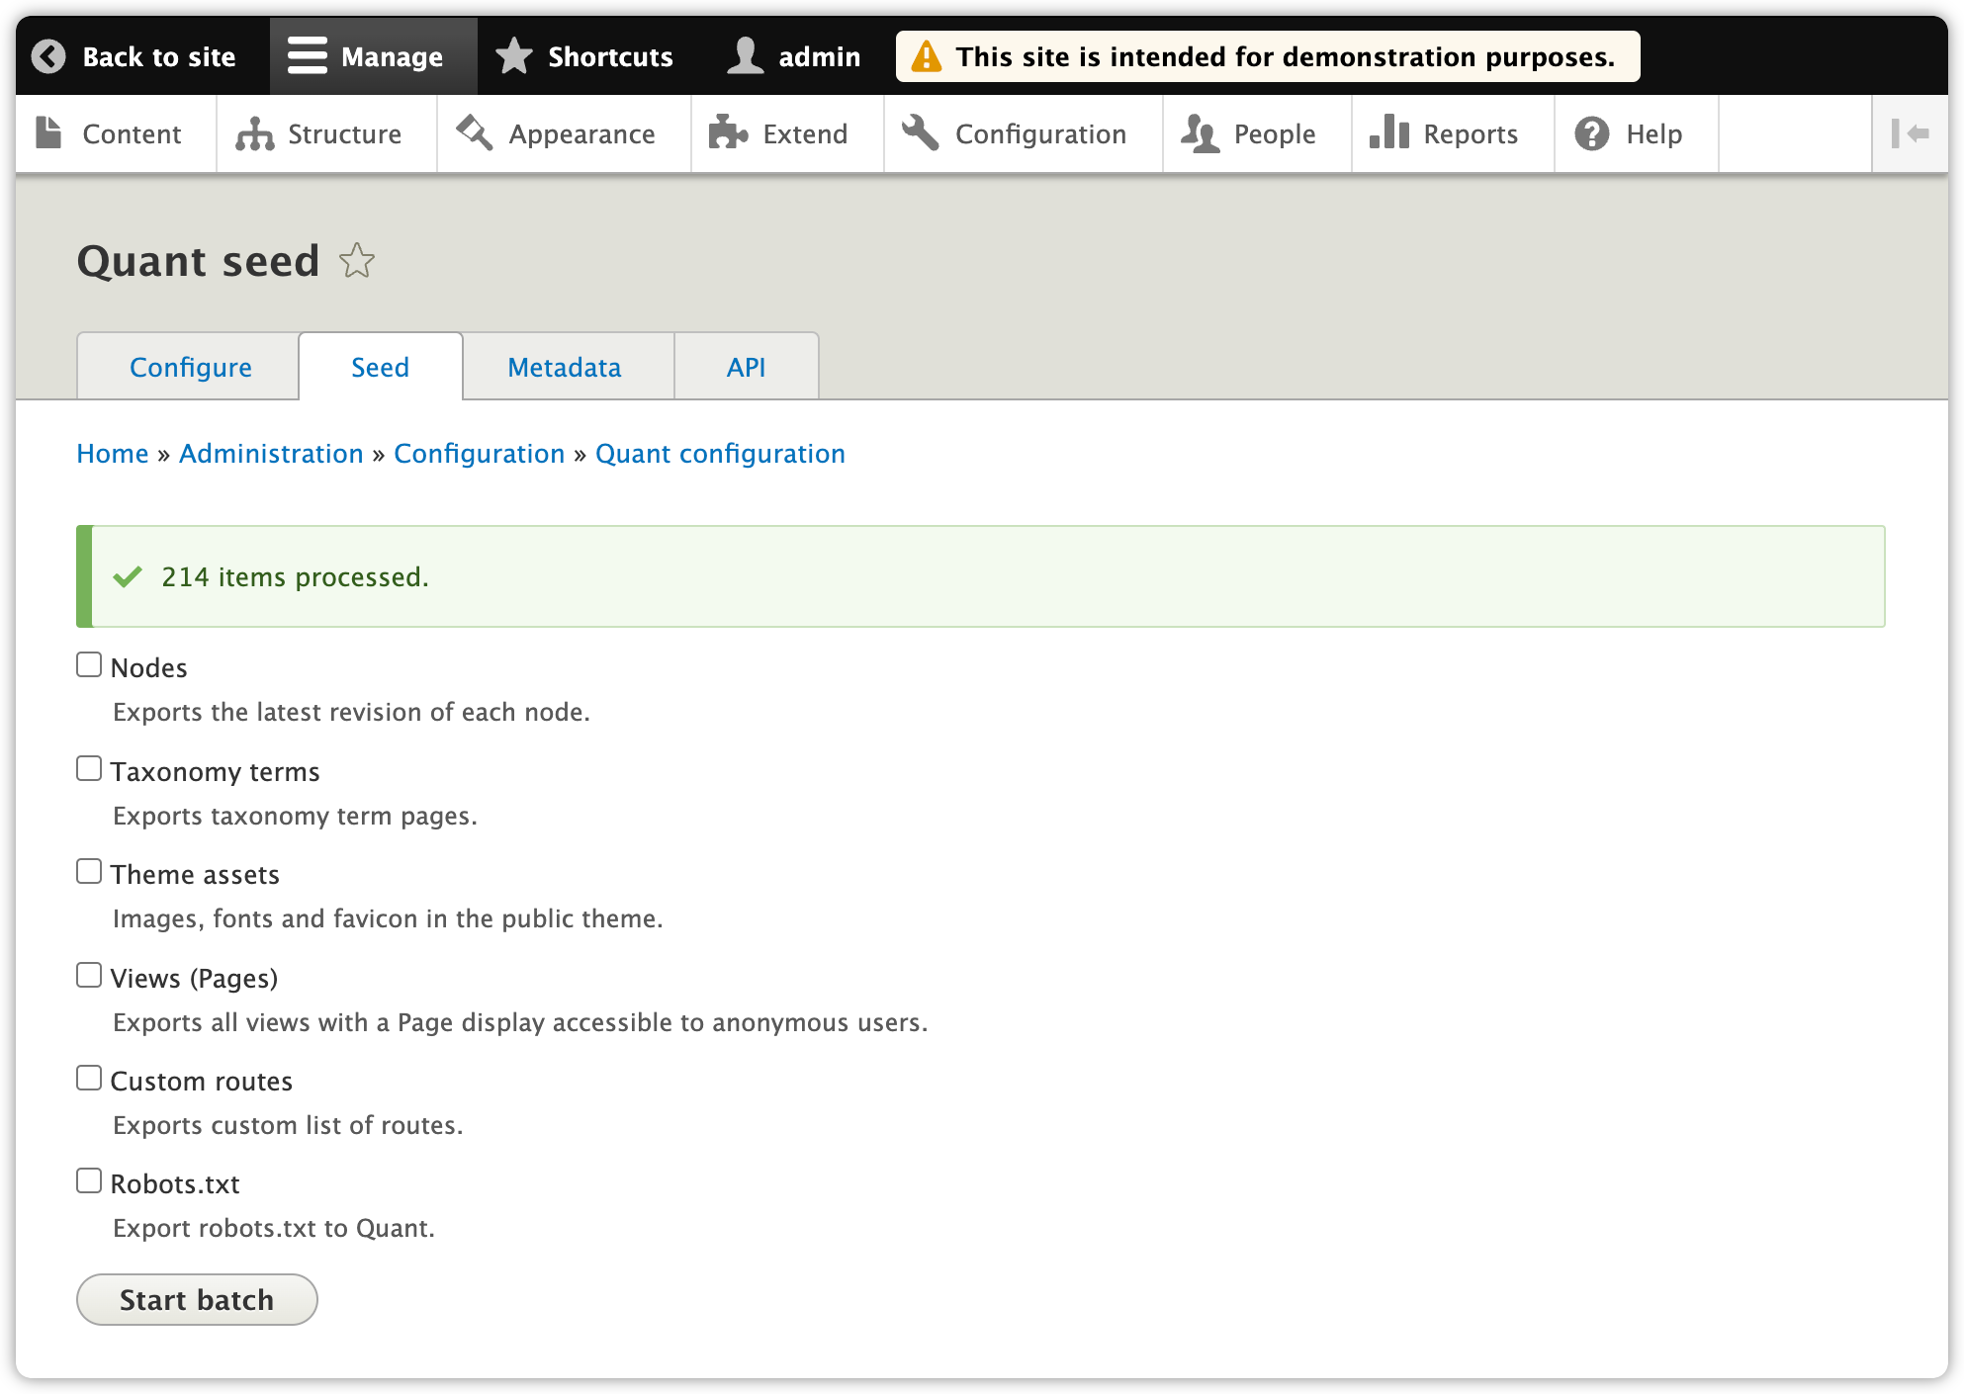Viewport: 1964px width, 1394px height.
Task: Click the Configuration menu icon
Action: (x=920, y=134)
